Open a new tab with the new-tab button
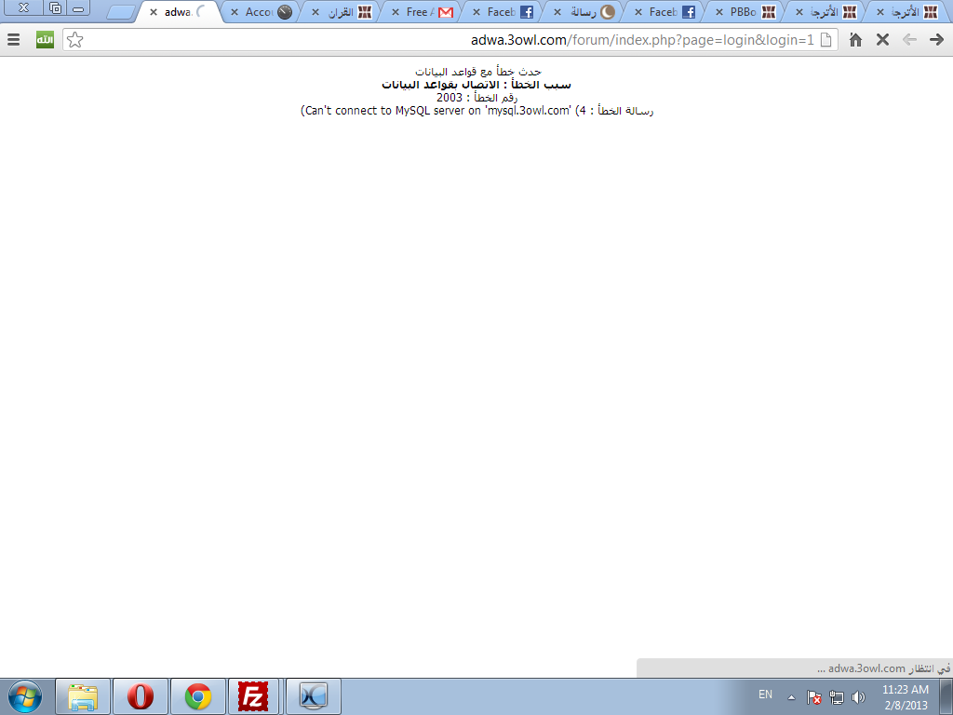The width and height of the screenshot is (953, 715). click(x=120, y=13)
